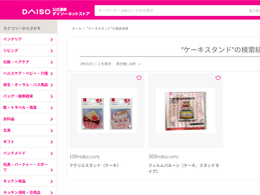Expand the リビング category arrow
The height and width of the screenshot is (195, 260).
pyautogui.click(x=52, y=51)
